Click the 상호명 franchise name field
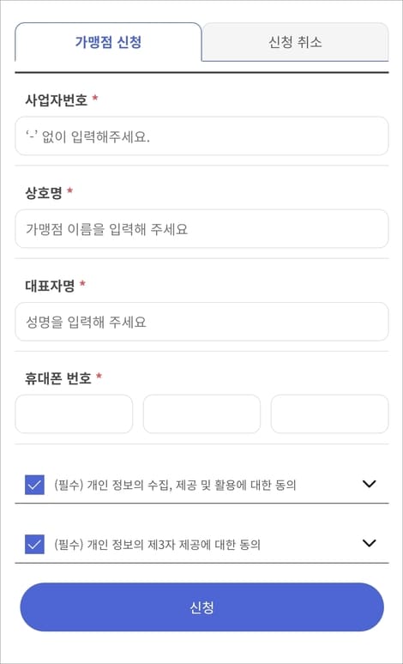This screenshot has height=664, width=403. 201,229
